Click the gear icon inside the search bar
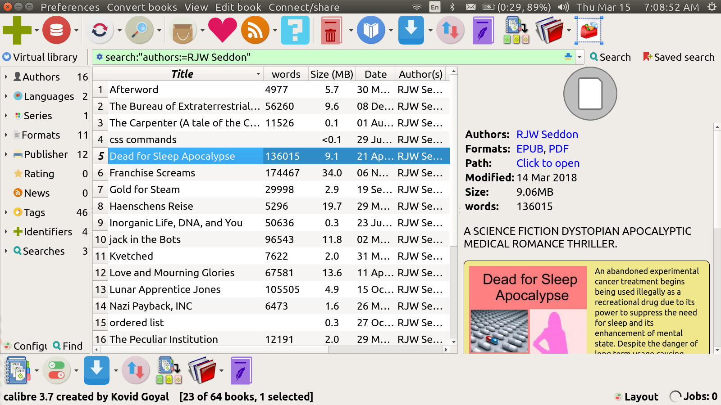 (100, 57)
